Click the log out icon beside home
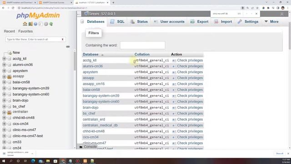The height and width of the screenshot is (164, 291). tap(30, 24)
